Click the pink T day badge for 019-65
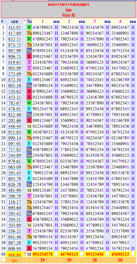The image size is (137, 264). pos(29,62)
